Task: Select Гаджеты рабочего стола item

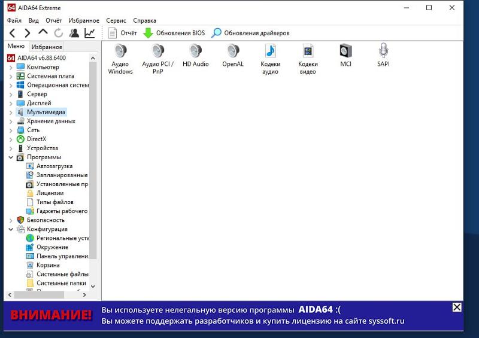Action: 57,211
